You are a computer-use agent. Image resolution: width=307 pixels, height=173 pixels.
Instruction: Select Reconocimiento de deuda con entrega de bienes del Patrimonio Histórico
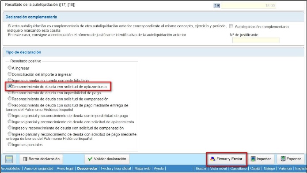click(x=9, y=105)
